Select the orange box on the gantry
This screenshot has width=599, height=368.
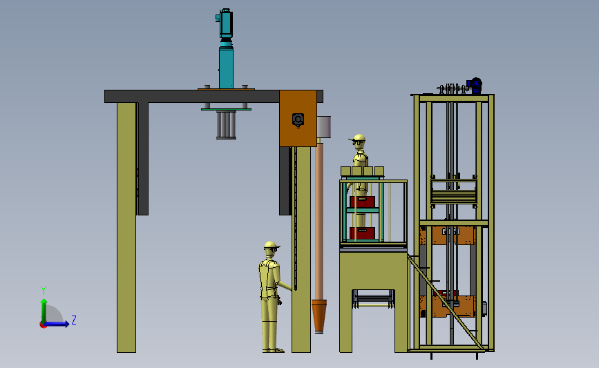298,118
